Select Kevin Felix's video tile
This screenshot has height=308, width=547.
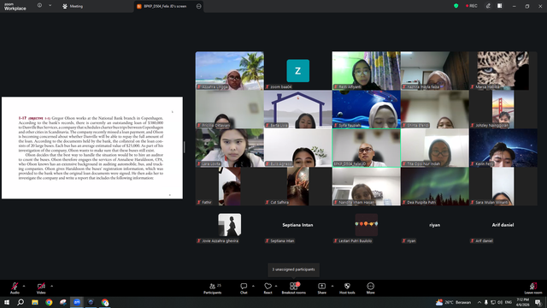click(x=503, y=148)
